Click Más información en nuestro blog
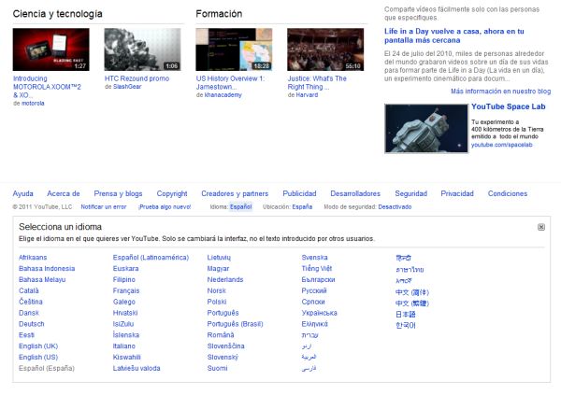Image resolution: width=561 pixels, height=395 pixels. (500, 92)
